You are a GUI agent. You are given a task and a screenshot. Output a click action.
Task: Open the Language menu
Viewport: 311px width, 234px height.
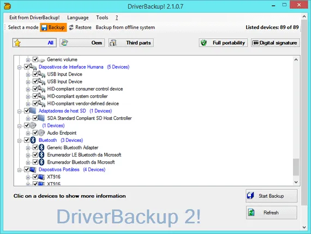click(x=77, y=17)
